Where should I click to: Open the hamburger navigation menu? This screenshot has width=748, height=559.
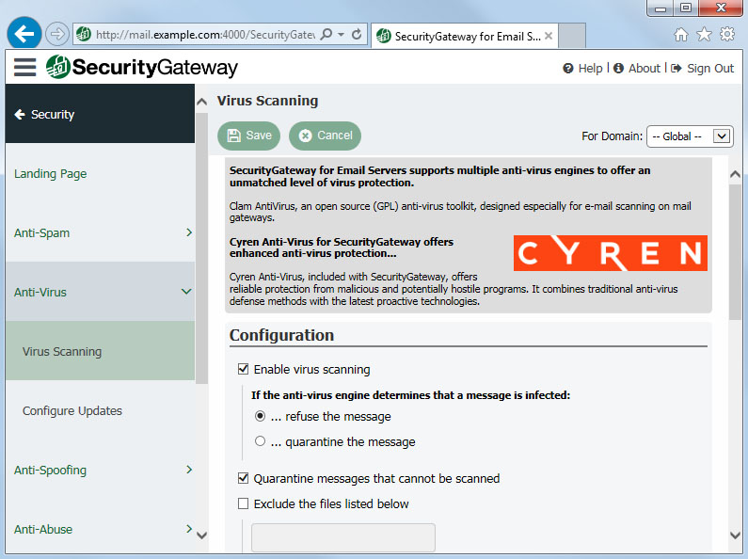click(x=24, y=67)
